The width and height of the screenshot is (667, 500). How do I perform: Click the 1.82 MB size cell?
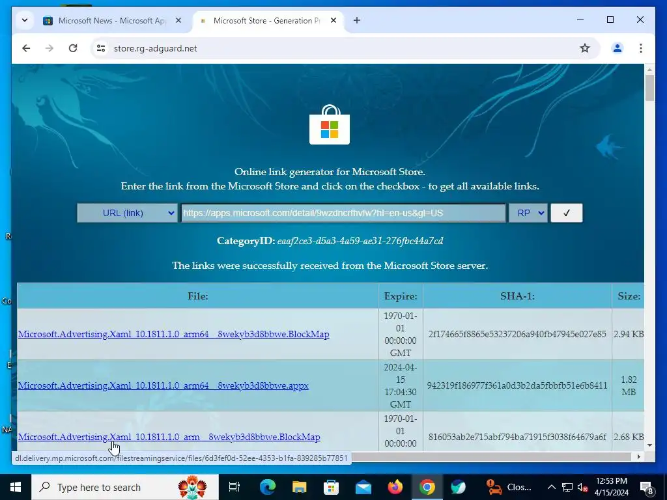pos(629,385)
